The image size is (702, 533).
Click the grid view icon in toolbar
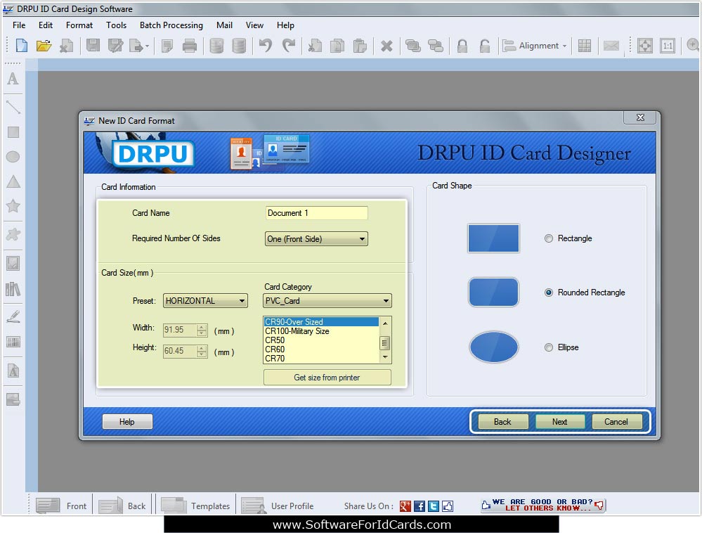[584, 46]
